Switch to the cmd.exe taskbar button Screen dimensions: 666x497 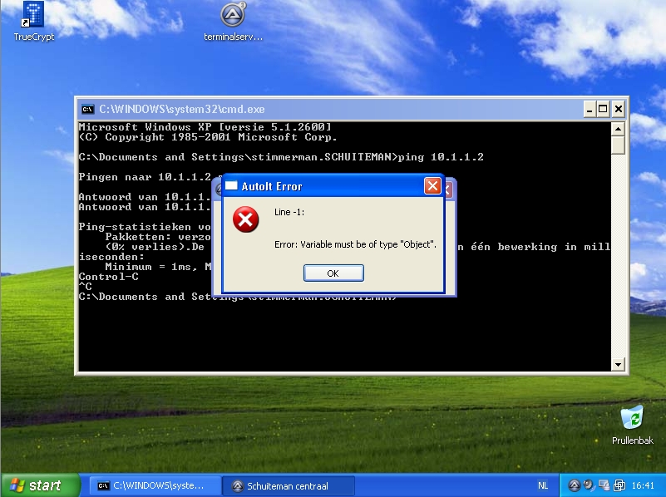(x=155, y=485)
